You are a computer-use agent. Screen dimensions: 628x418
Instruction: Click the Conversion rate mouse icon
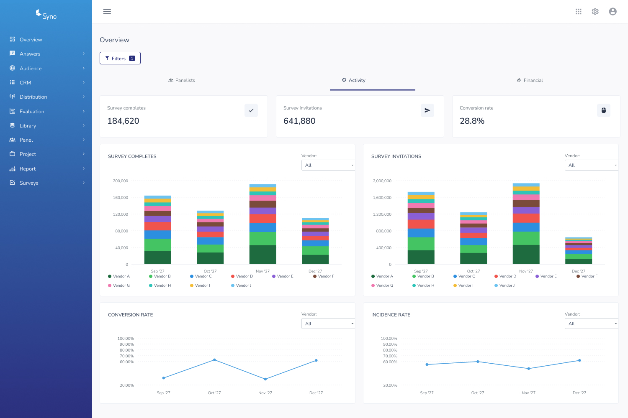click(604, 110)
